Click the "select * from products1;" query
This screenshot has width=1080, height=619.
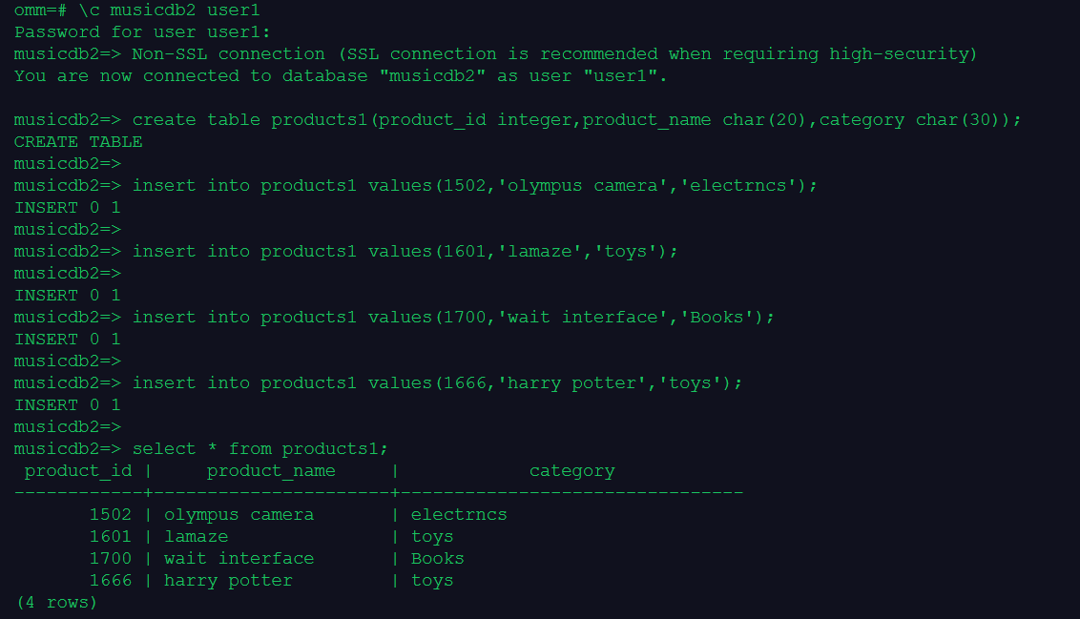(260, 448)
